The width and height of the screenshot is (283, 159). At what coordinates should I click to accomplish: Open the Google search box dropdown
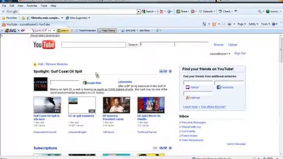[138, 12]
